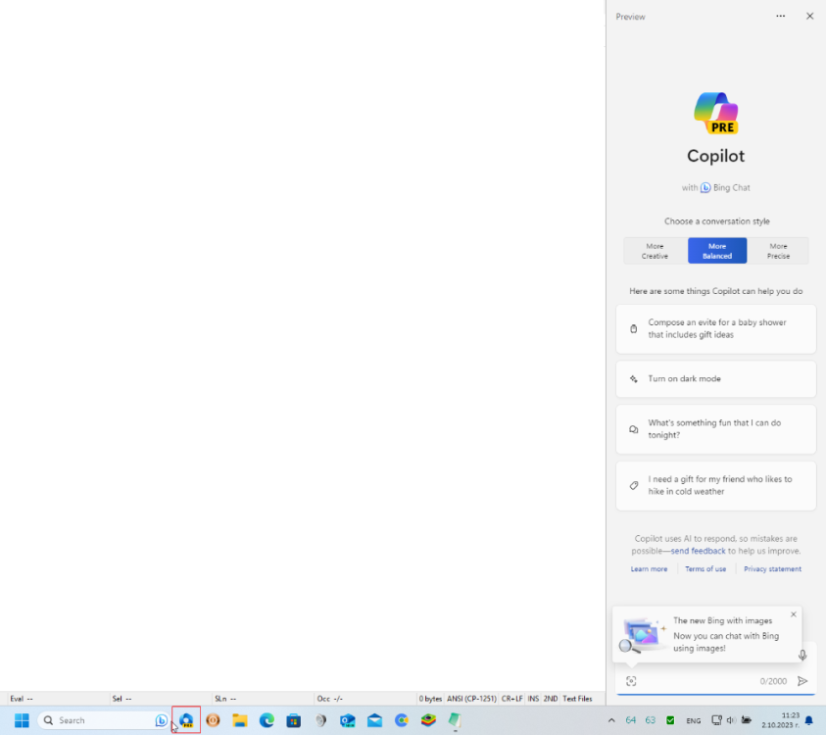Click the battery power tray icon
Screen dimensions: 826x735
click(747, 720)
